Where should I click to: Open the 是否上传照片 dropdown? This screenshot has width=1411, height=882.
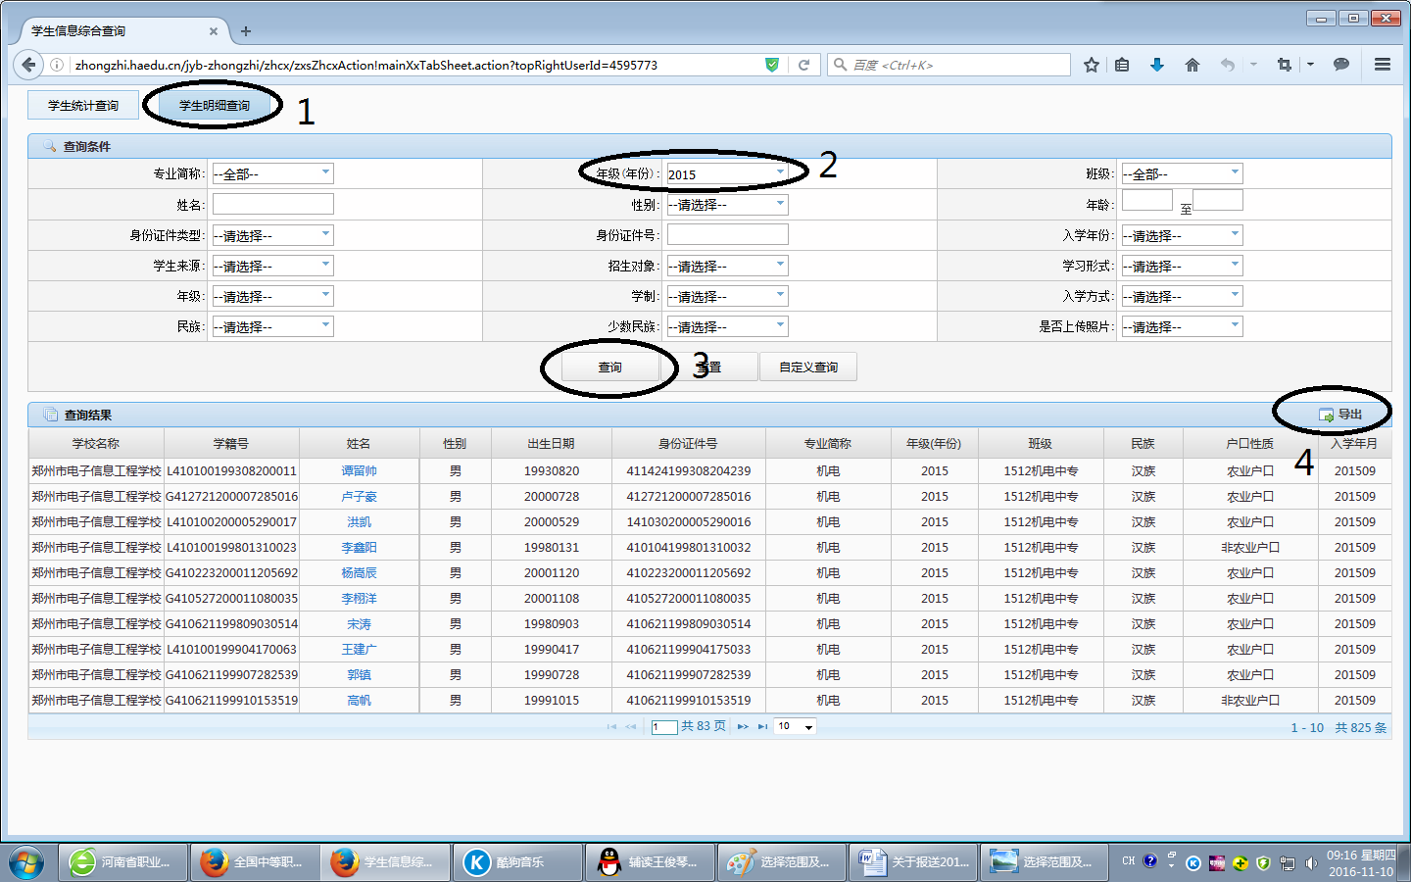click(1182, 326)
